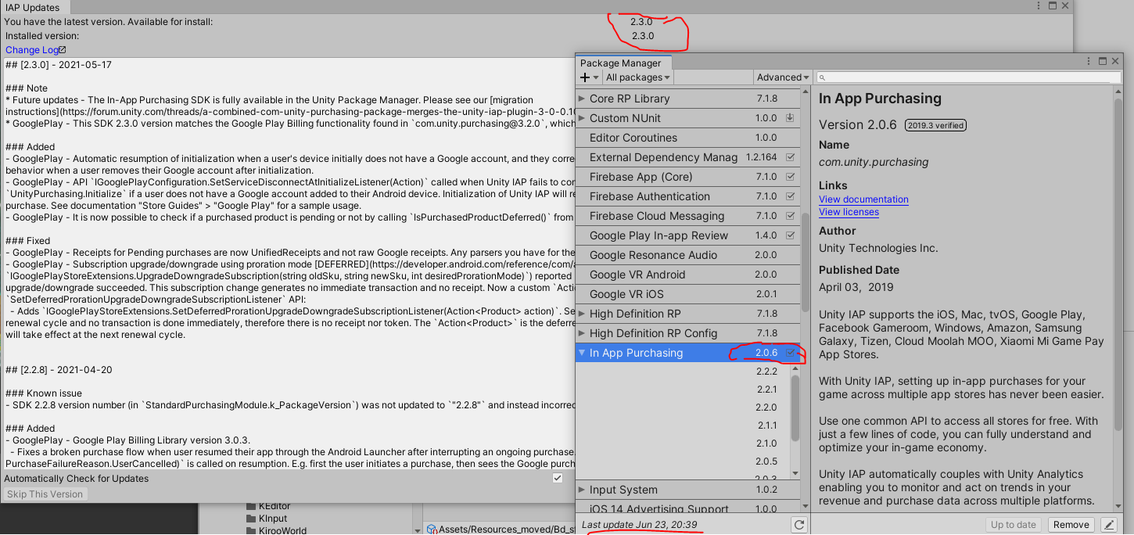Click installed checkmark on Firebase Cloud Messaging row

(x=790, y=216)
